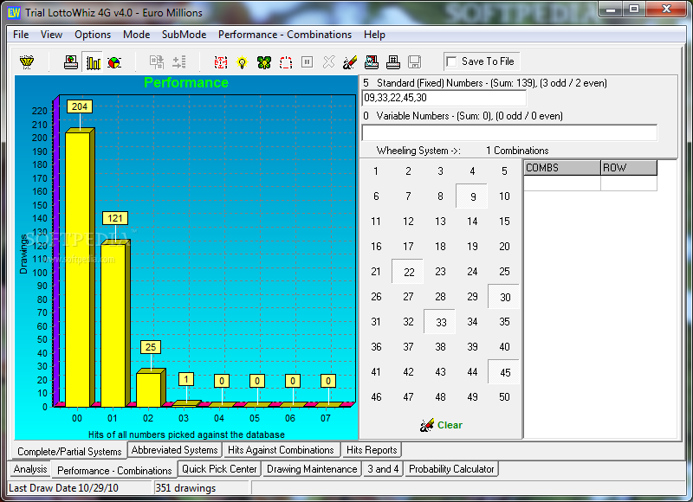Open the 3 and 4 tab

[383, 469]
